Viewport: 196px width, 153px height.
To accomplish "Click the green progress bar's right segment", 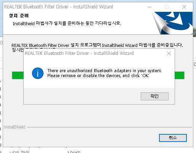I will point(180,75).
